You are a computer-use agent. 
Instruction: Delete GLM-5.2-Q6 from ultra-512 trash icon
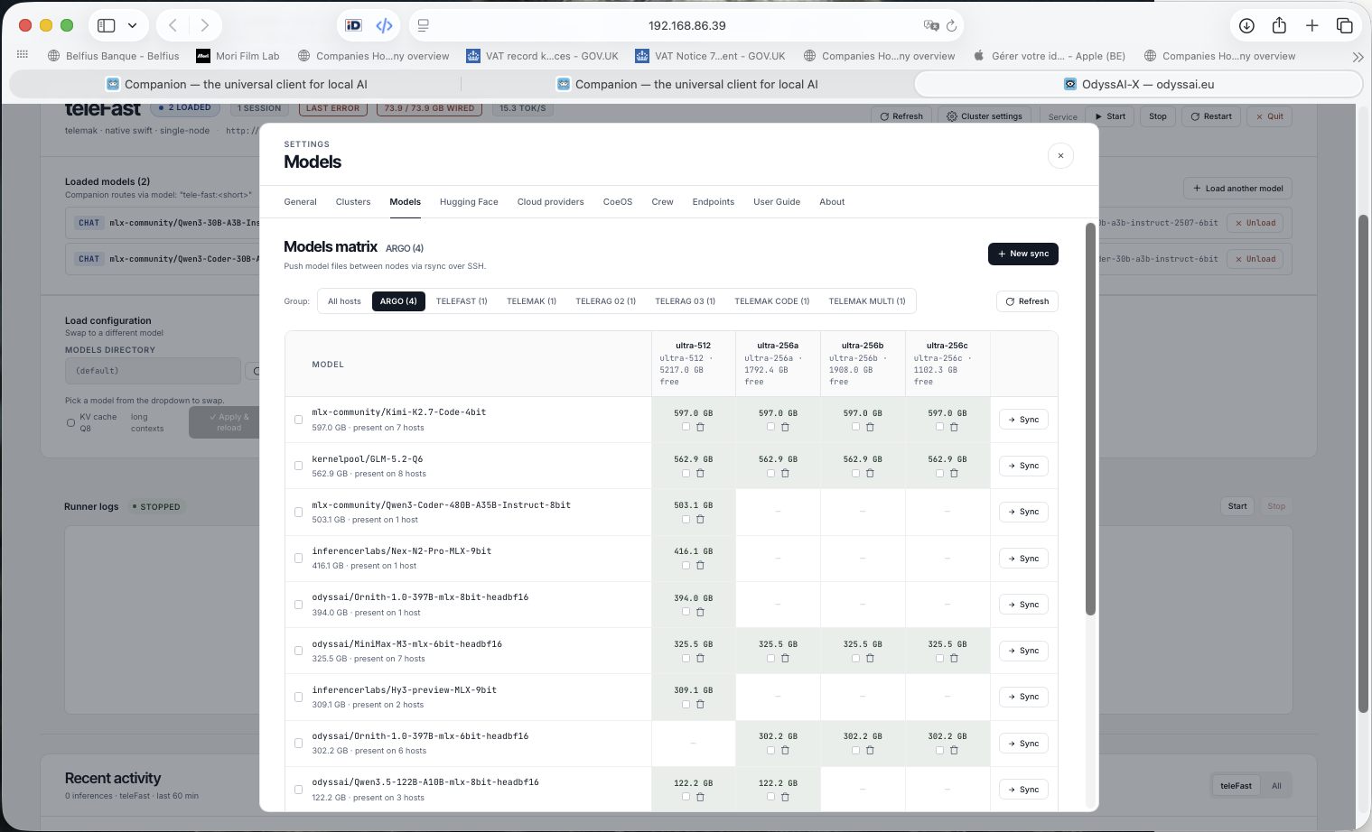700,473
